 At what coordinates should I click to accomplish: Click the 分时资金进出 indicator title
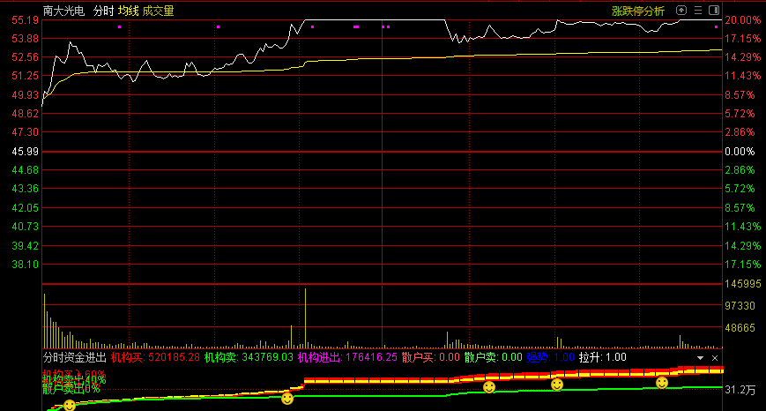coord(74,357)
